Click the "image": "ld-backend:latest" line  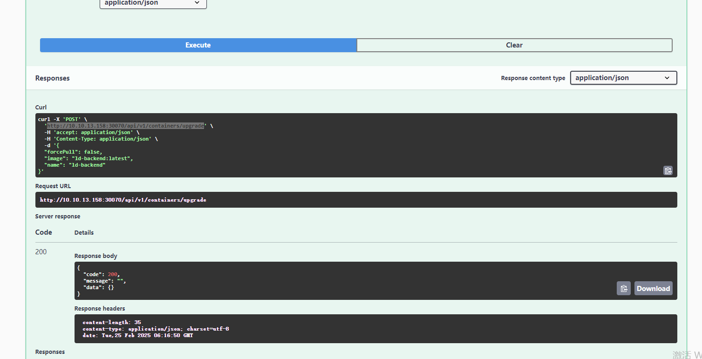tap(89, 158)
